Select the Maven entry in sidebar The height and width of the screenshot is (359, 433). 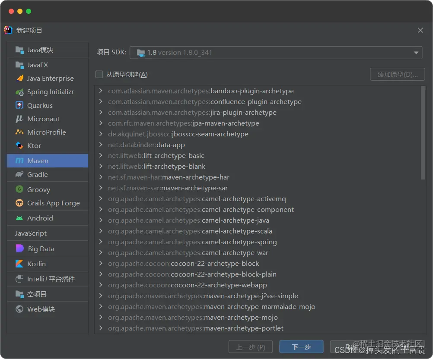(x=48, y=161)
